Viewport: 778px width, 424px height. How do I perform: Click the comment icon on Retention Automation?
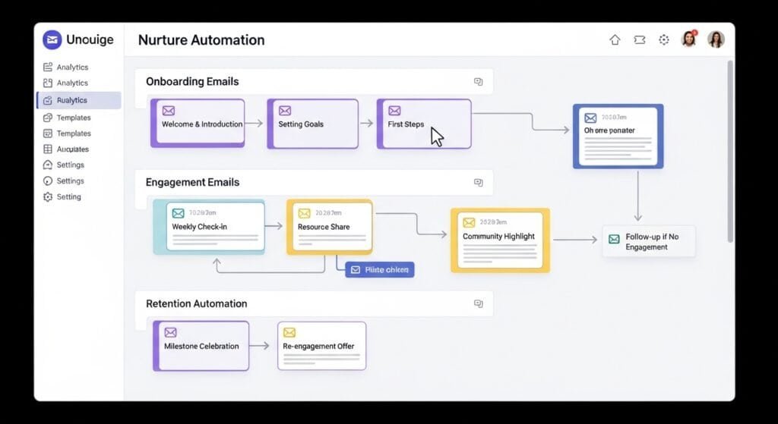coord(479,303)
